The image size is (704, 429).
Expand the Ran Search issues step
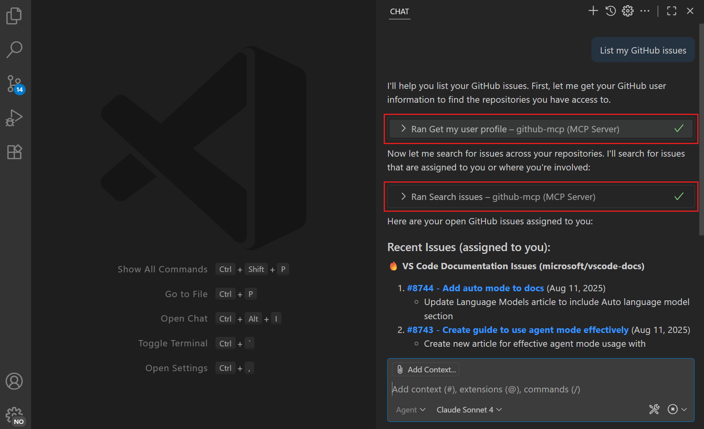[x=403, y=196]
